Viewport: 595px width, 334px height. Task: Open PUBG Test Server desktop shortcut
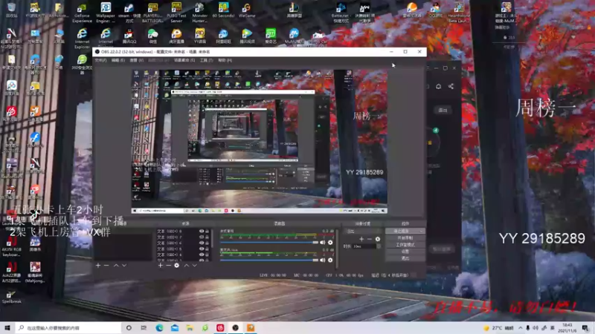(176, 13)
